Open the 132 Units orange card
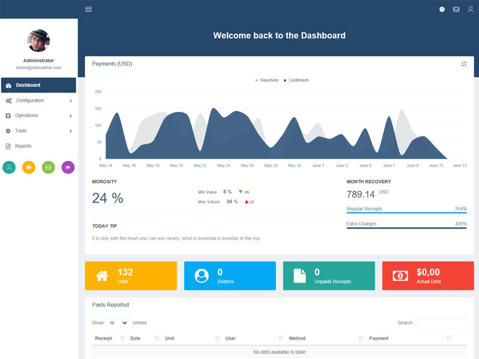479x359 pixels. click(x=131, y=276)
